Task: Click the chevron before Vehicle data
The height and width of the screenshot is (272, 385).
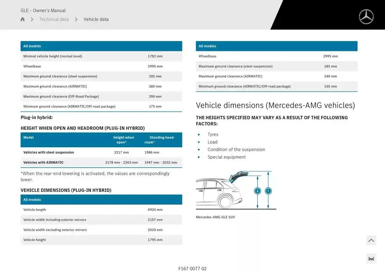Action: [x=76, y=19]
